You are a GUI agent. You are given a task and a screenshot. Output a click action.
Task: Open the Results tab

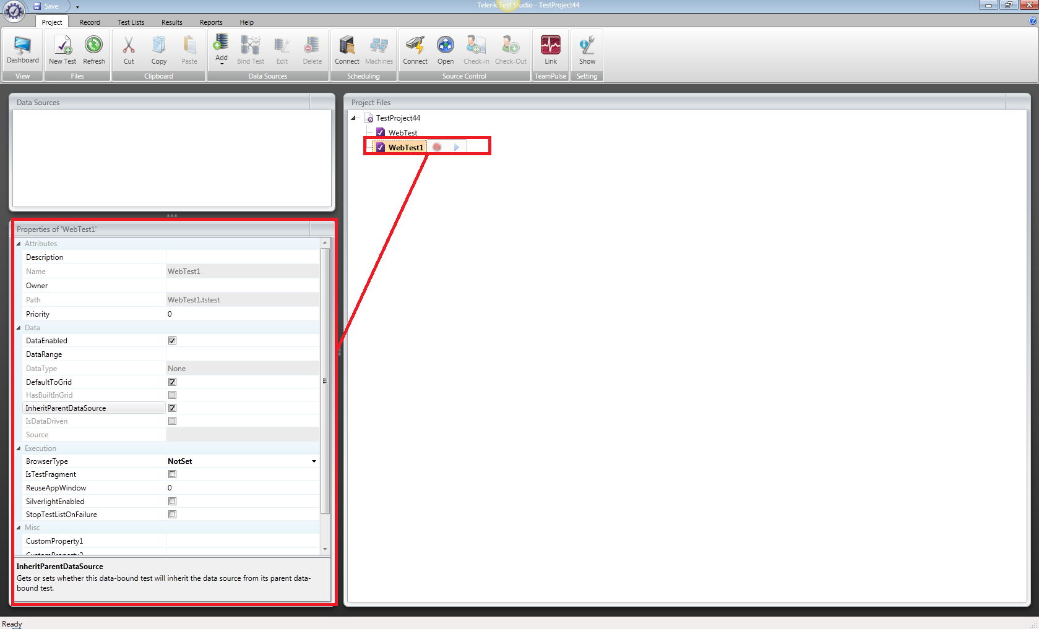coord(172,22)
